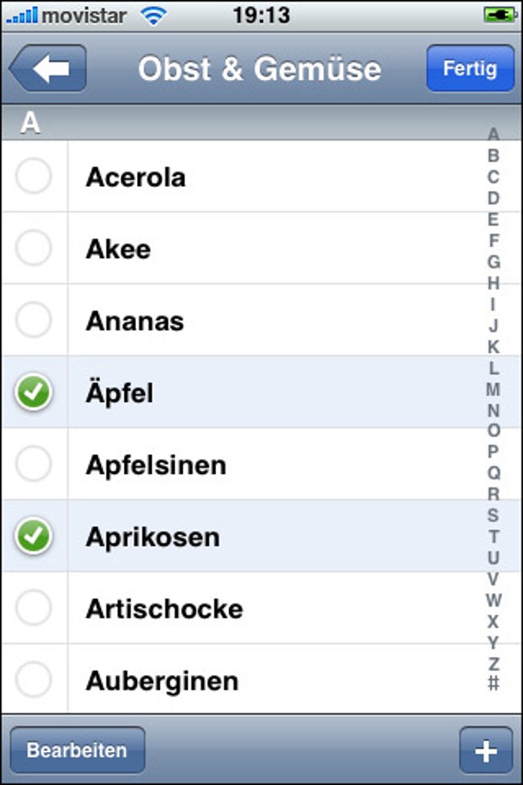Tap the signal strength bars

pyautogui.click(x=22, y=15)
